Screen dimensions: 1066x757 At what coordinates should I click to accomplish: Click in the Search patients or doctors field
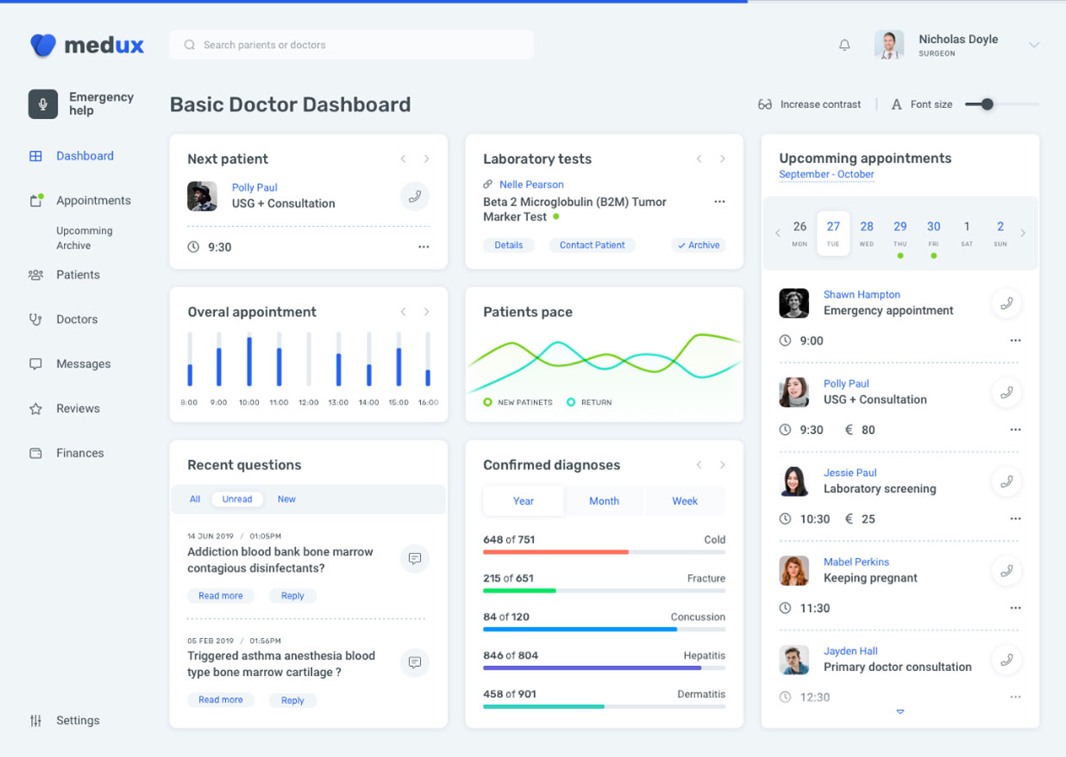[352, 45]
